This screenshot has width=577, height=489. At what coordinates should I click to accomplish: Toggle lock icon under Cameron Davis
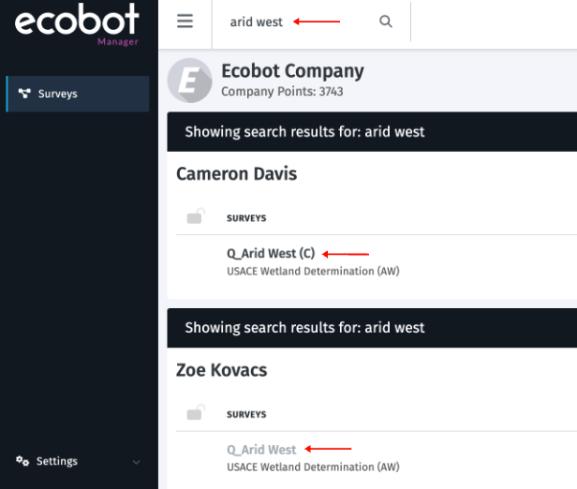point(196,217)
